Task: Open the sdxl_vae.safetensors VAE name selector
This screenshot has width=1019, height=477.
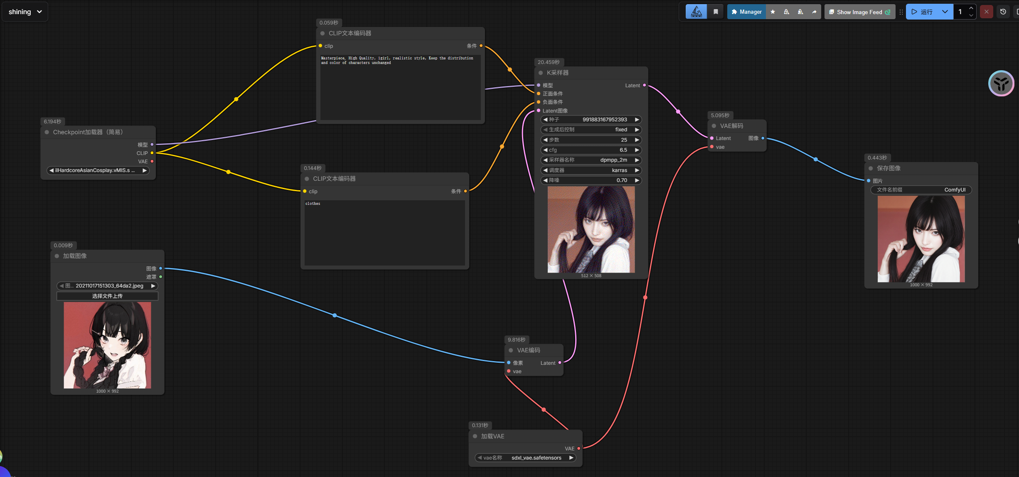Action: point(525,457)
